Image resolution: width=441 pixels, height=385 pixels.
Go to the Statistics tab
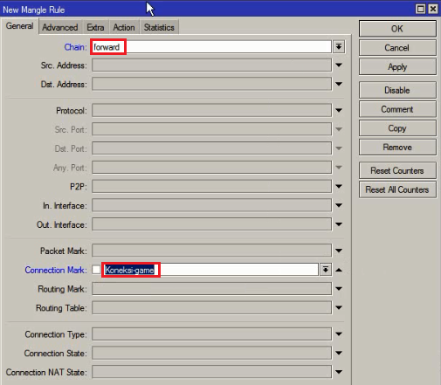point(159,27)
